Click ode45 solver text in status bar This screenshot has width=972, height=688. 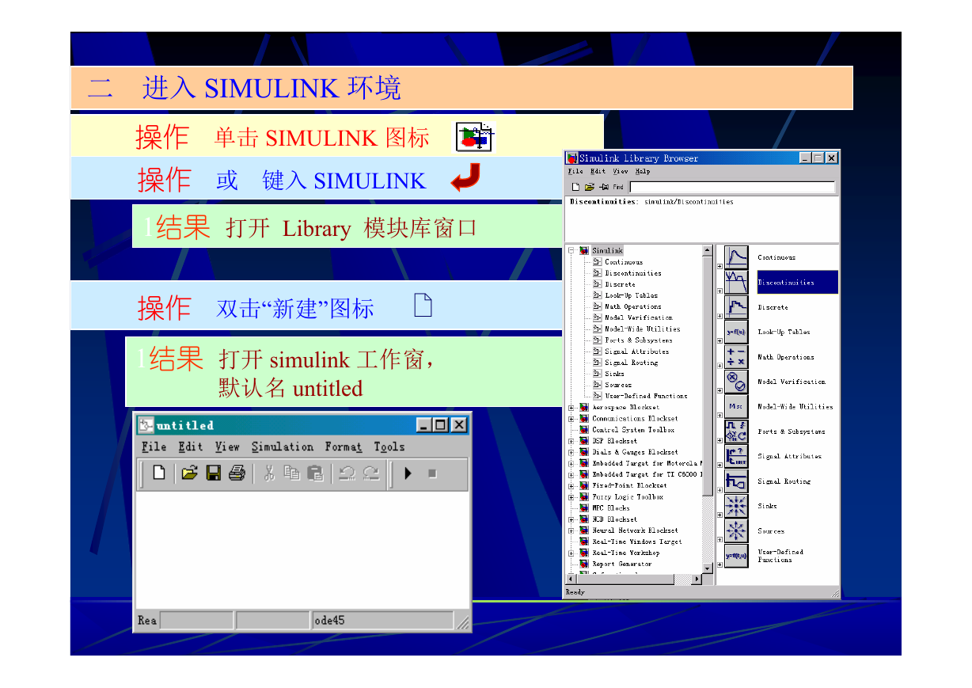(x=329, y=621)
